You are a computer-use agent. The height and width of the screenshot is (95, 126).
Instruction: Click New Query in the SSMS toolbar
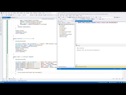(75, 17)
